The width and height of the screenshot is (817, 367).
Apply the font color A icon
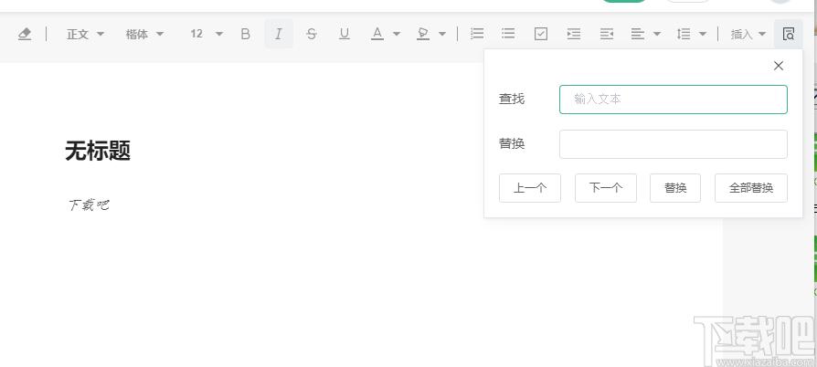point(377,34)
